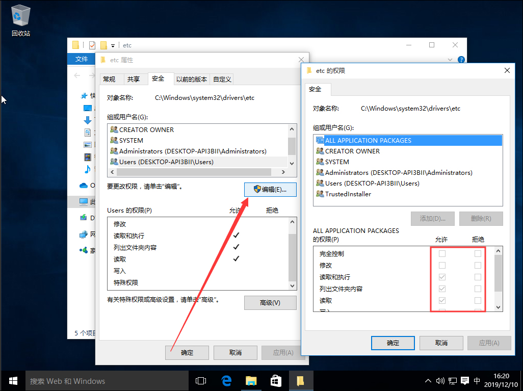This screenshot has height=391, width=523.
Task: Open the 文件 menu in File Explorer
Action: coord(81,59)
